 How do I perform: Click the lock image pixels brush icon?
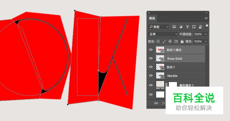point(164,41)
